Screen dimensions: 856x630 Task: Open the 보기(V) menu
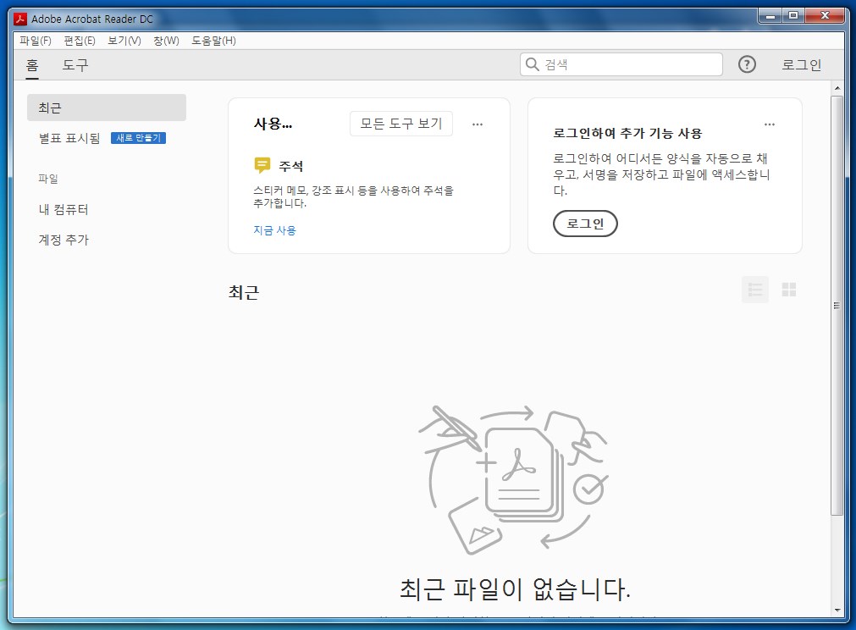124,41
